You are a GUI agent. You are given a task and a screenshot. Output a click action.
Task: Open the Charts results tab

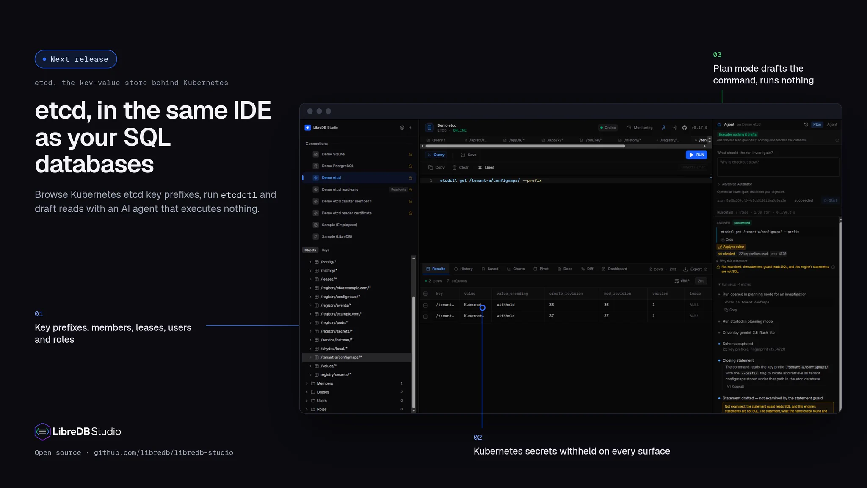point(516,269)
